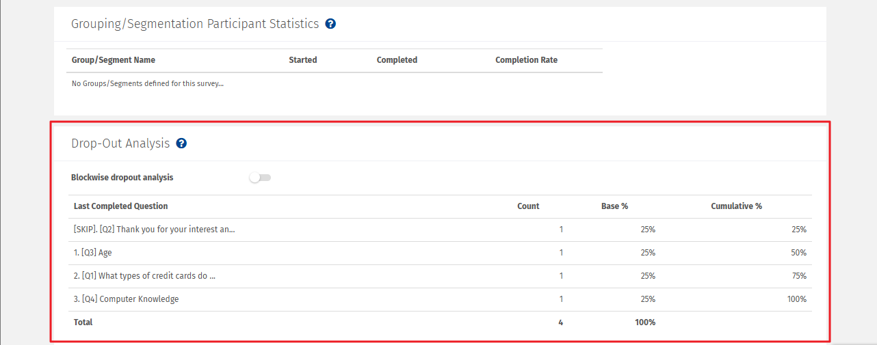
Task: Select the [Q4] Computer Knowledge row
Action: [x=127, y=299]
